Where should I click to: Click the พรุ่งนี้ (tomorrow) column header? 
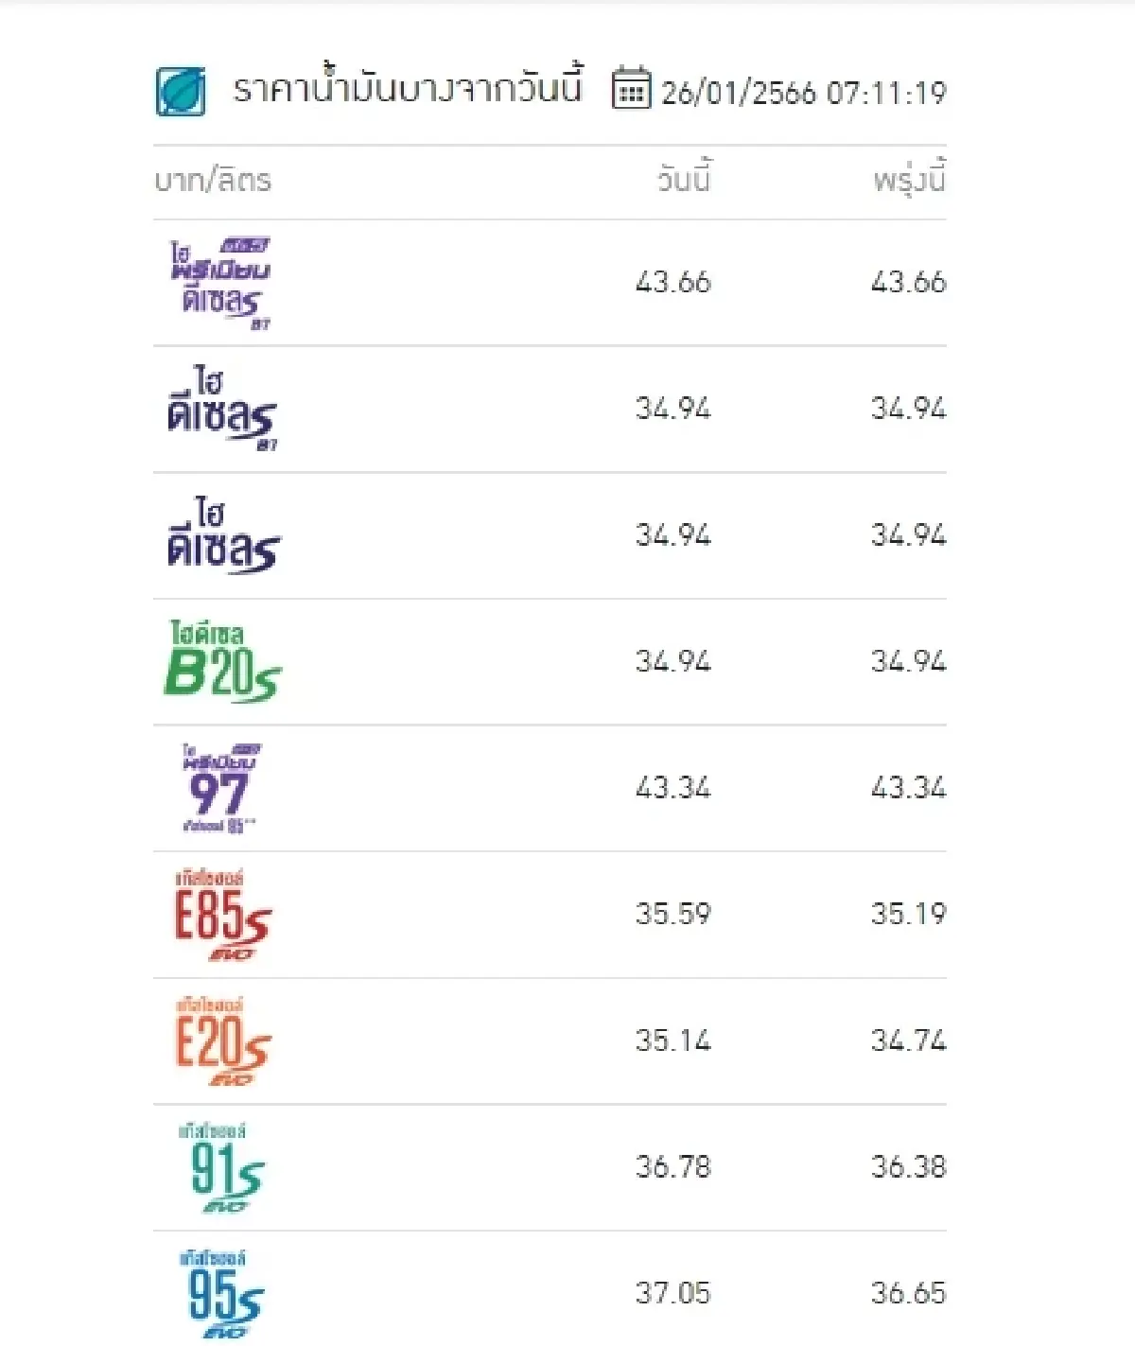(909, 180)
